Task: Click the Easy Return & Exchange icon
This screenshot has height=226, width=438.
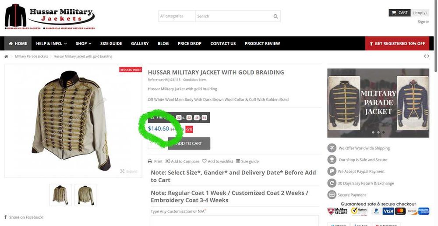Action: (332, 183)
